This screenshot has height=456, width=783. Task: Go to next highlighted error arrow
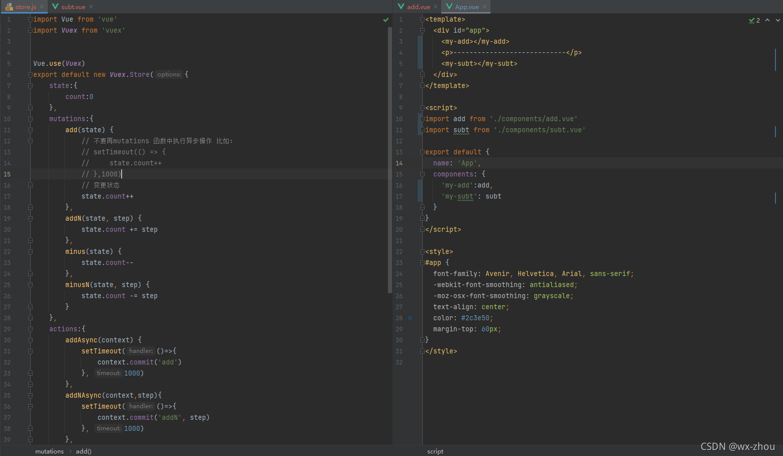point(778,20)
